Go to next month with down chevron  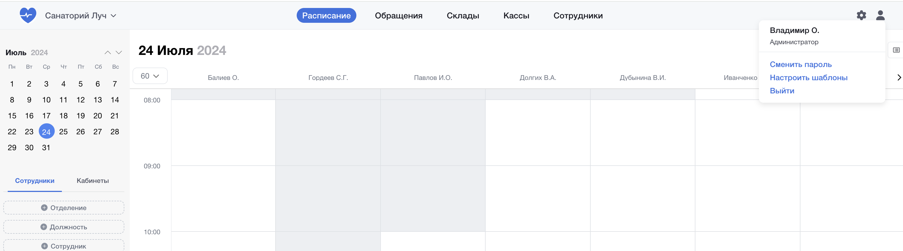(x=119, y=52)
